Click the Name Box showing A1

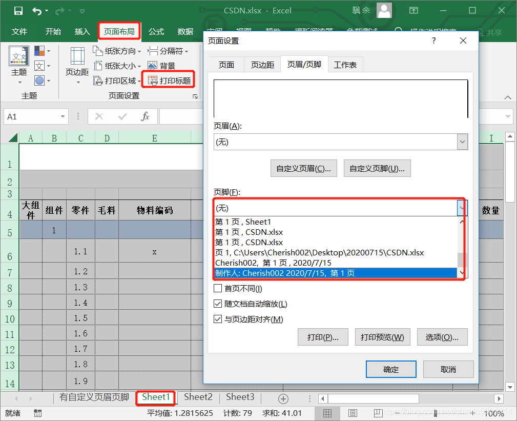point(31,116)
